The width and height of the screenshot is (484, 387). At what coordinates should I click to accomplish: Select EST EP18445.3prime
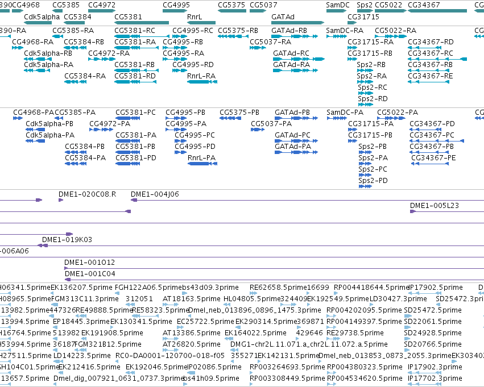point(81,321)
